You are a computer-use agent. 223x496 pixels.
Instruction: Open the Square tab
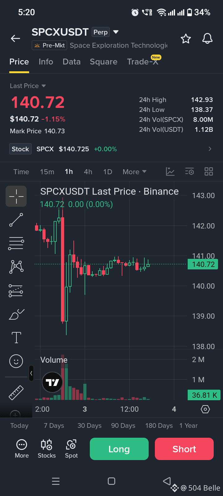click(103, 62)
